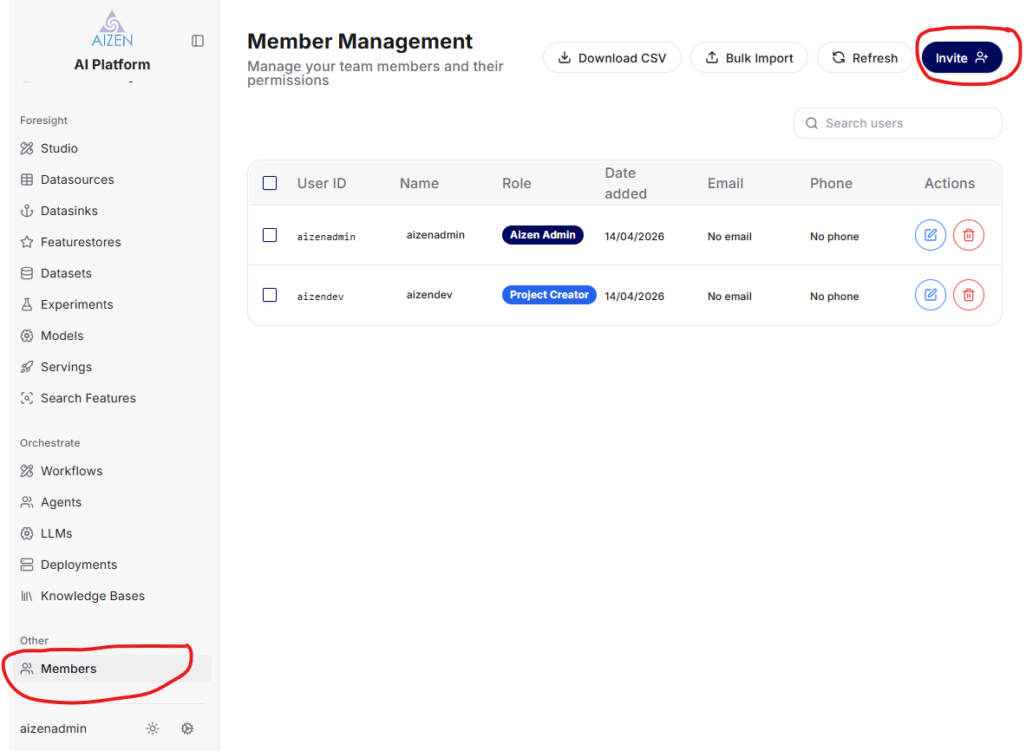Click the edit icon for aizenadmin

pyautogui.click(x=930, y=235)
